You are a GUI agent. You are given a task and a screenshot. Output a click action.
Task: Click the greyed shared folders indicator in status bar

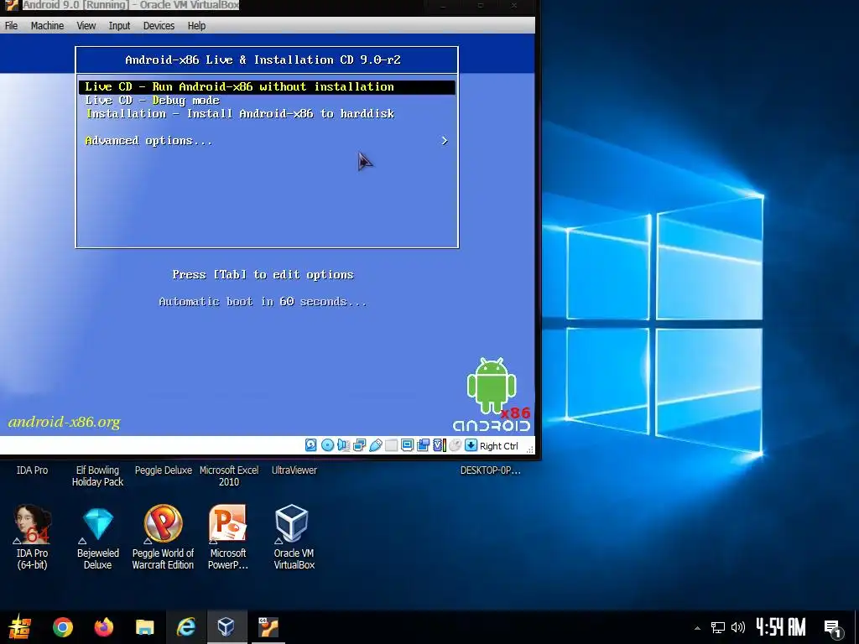(x=391, y=445)
